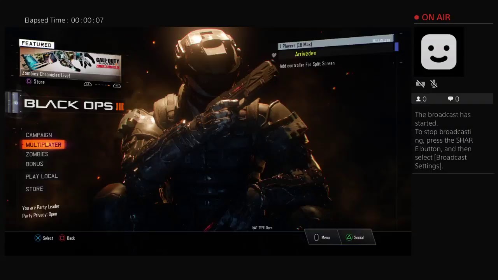This screenshot has height=280, width=498.
Task: Click the circle Back button icon
Action: [x=62, y=238]
